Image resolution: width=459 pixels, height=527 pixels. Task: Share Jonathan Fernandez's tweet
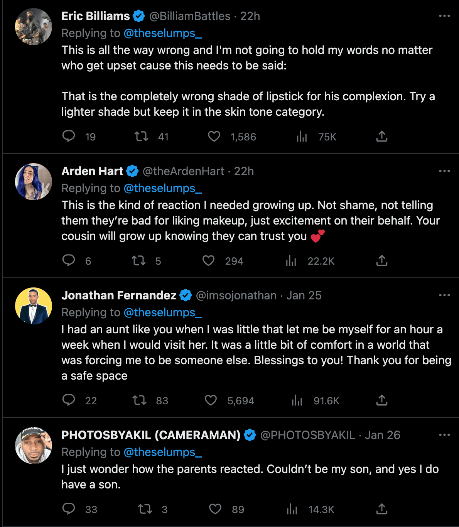[381, 400]
